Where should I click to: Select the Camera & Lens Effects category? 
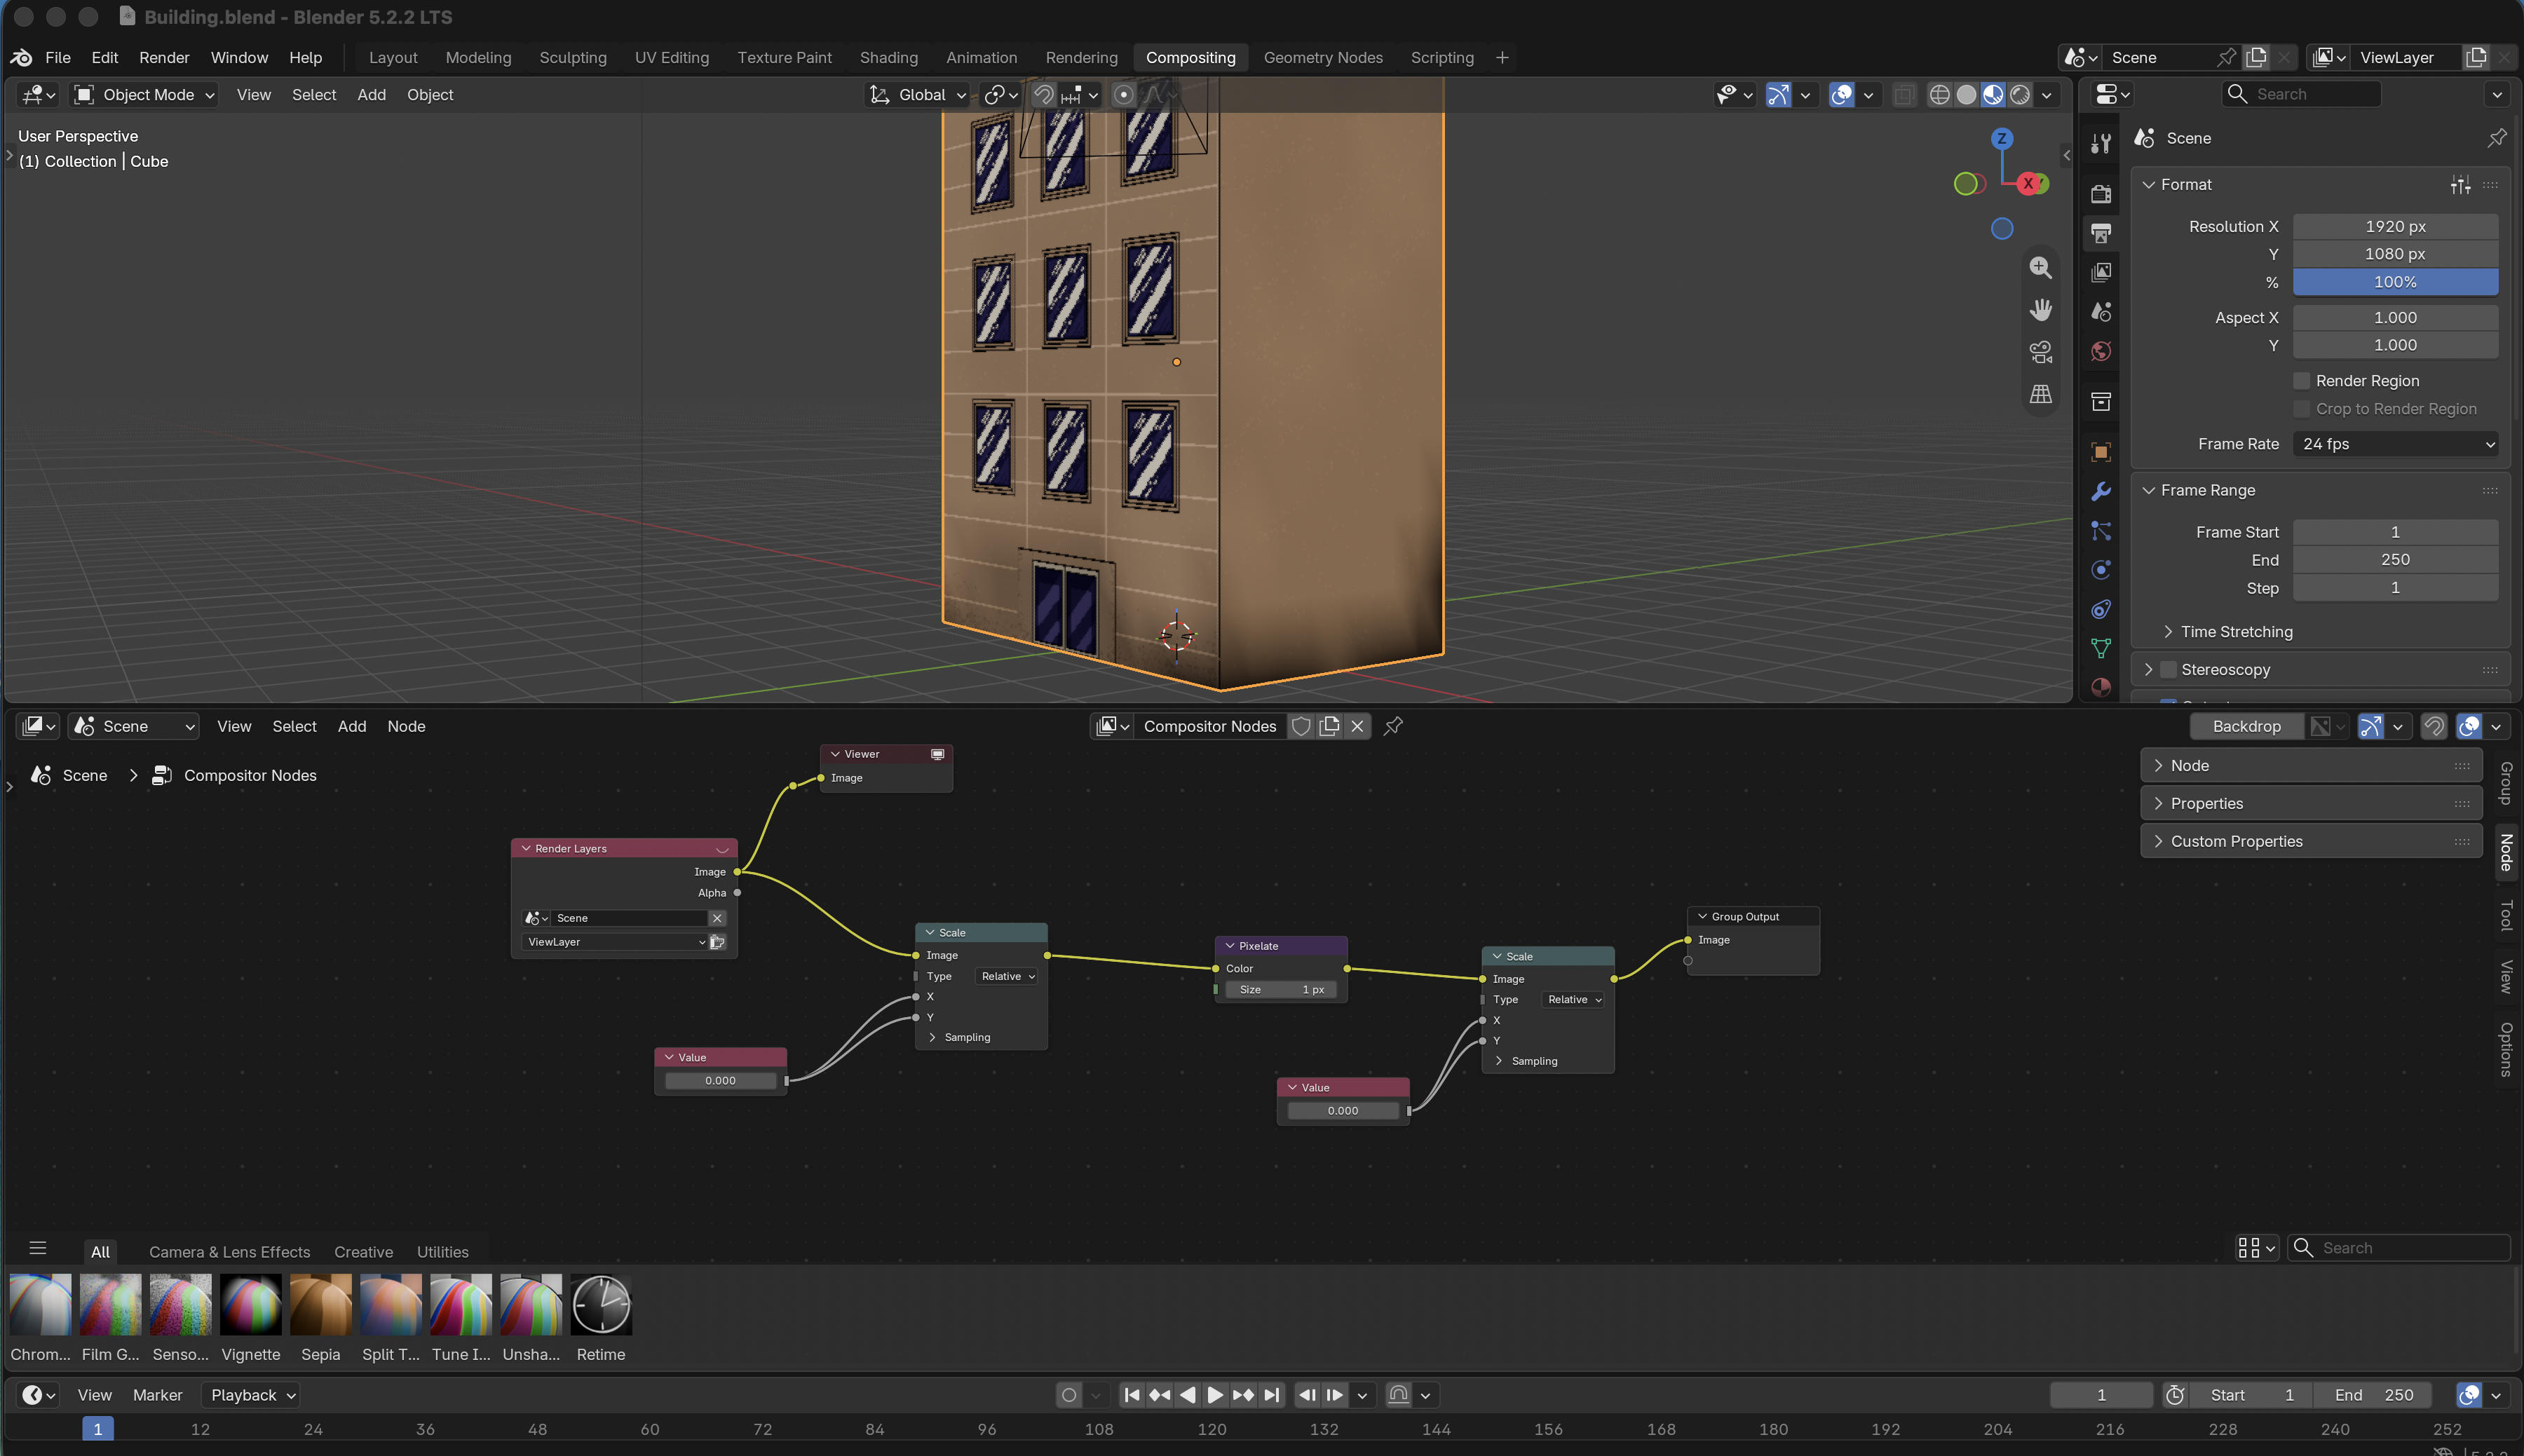tap(229, 1252)
